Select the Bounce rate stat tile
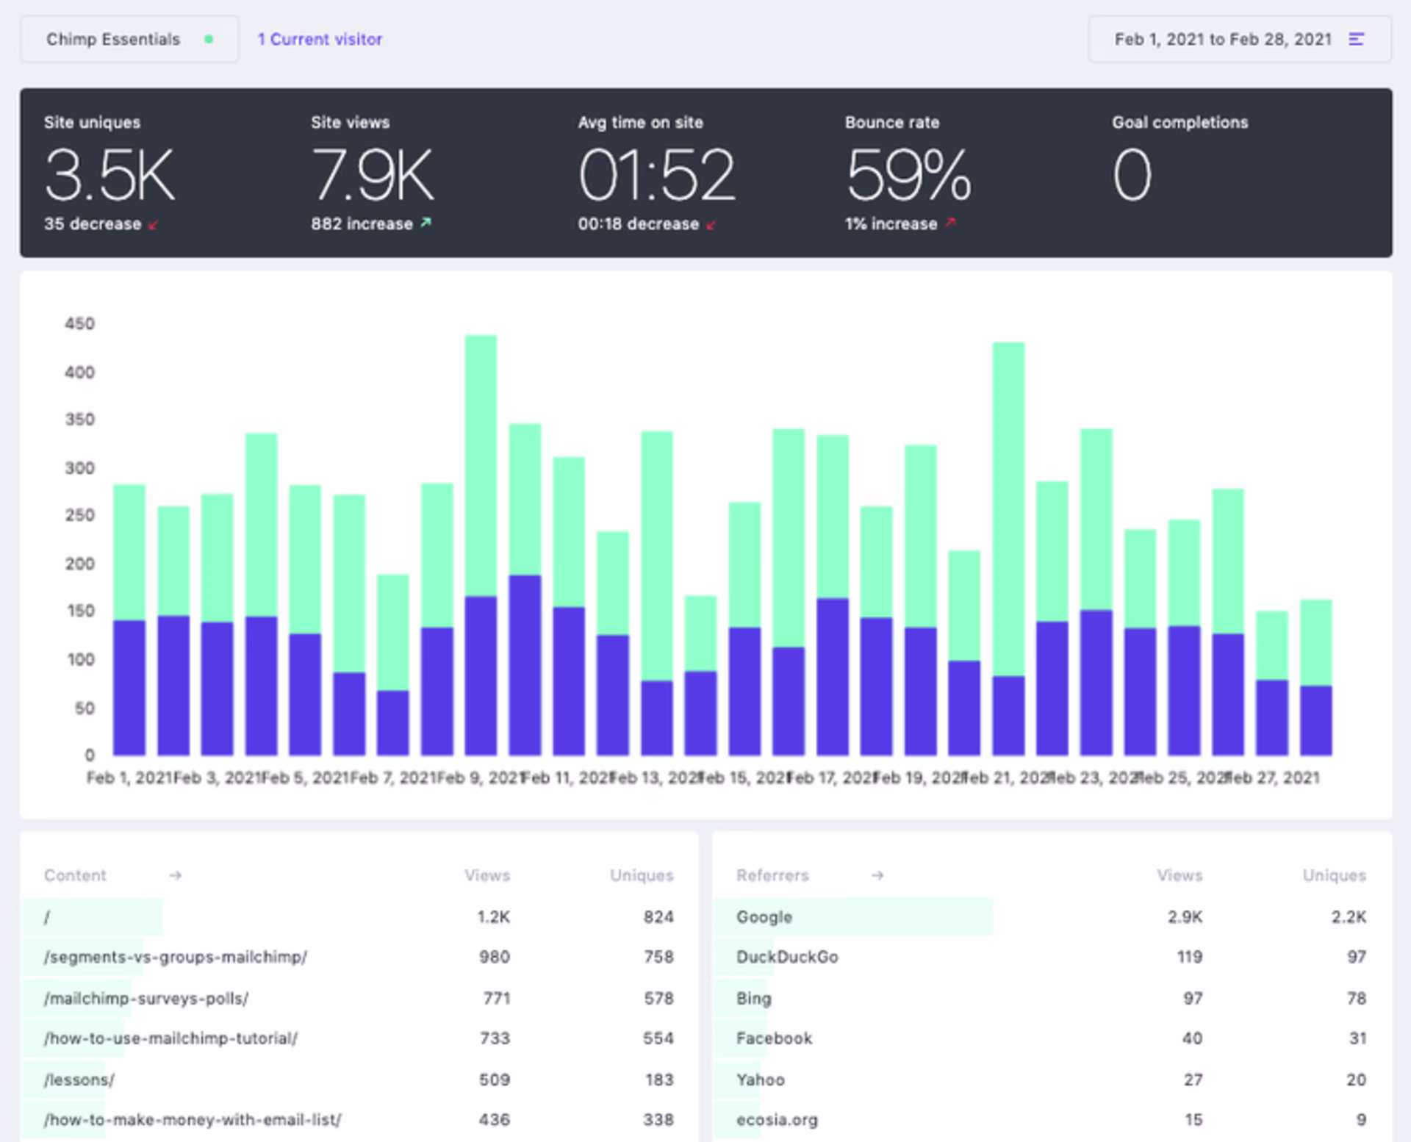 pyautogui.click(x=908, y=173)
